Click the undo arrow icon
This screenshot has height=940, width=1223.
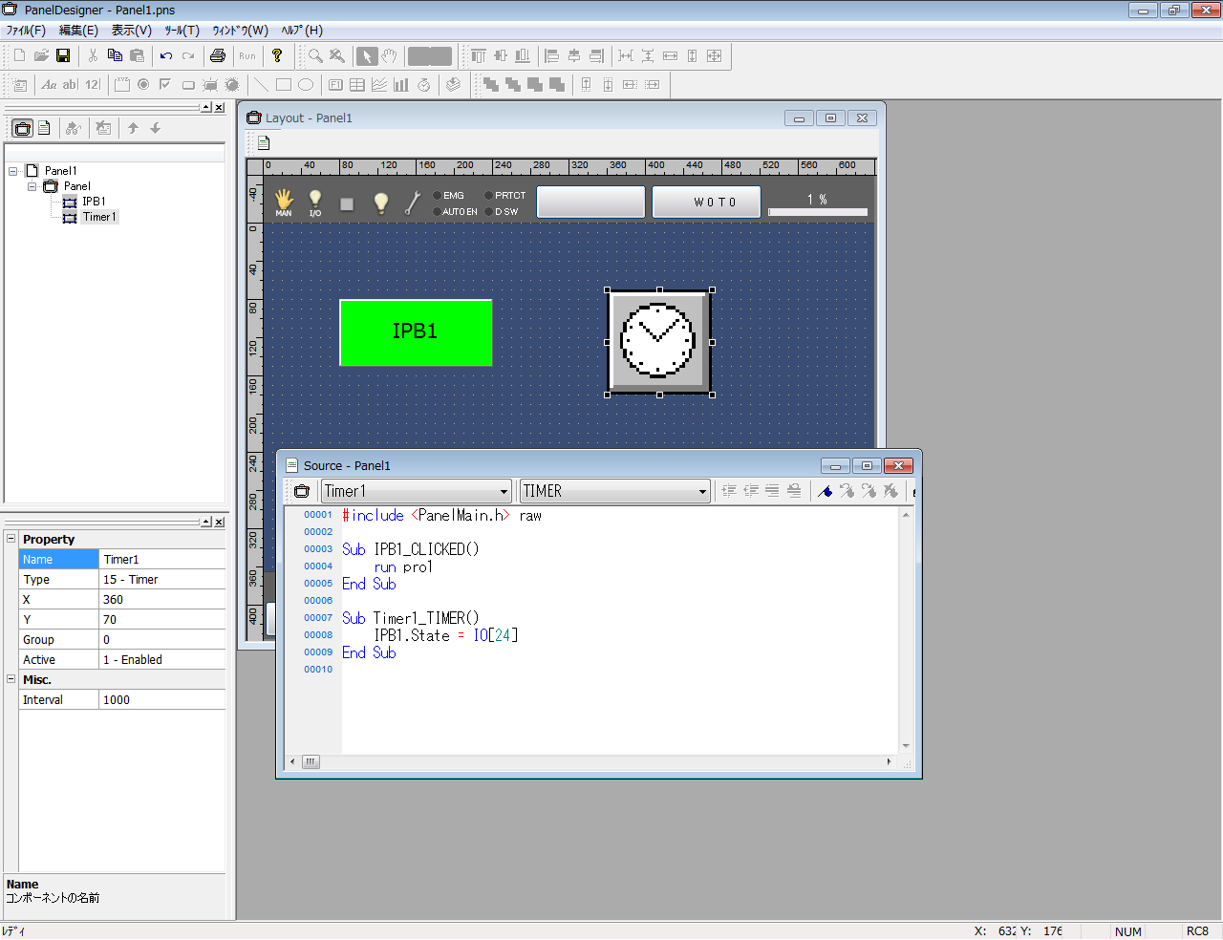[x=166, y=56]
